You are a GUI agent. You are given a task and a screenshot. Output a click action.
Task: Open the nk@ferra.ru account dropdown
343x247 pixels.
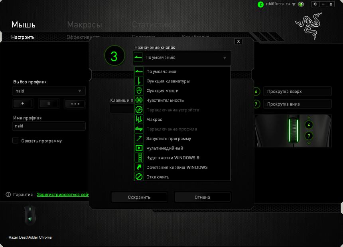point(294,4)
